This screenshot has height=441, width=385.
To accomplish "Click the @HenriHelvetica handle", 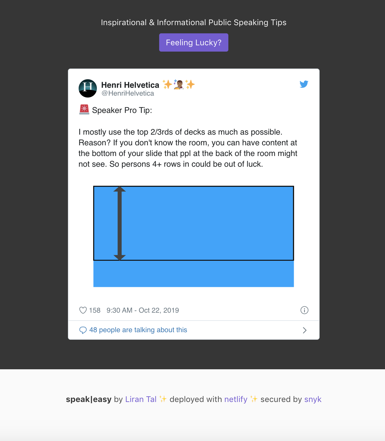I will pyautogui.click(x=127, y=93).
